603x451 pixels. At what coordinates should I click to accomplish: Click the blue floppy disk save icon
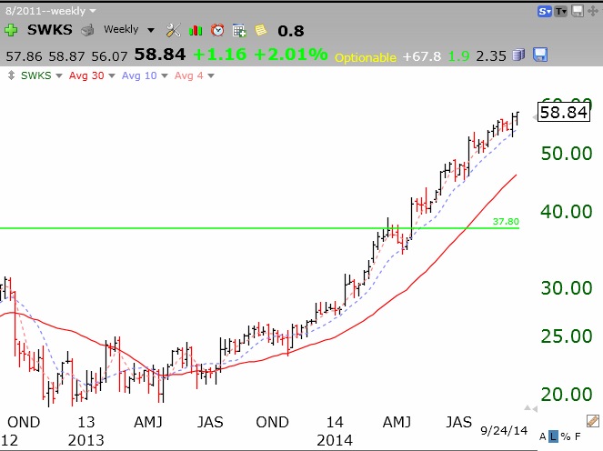pos(539,55)
